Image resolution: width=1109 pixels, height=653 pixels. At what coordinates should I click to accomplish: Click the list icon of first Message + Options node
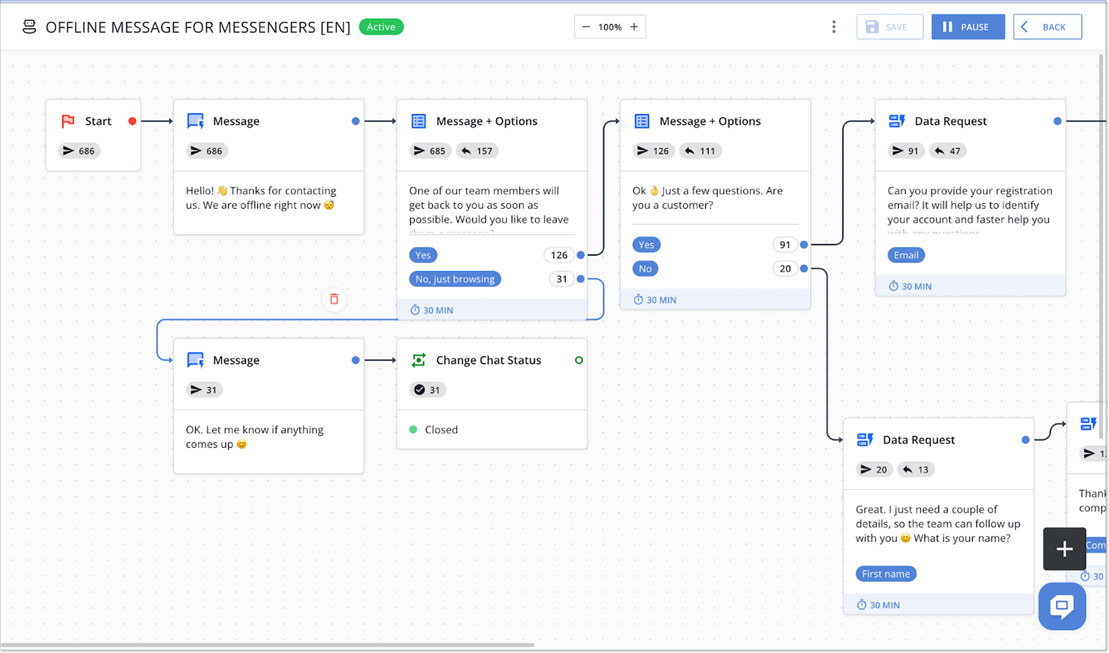pos(419,121)
